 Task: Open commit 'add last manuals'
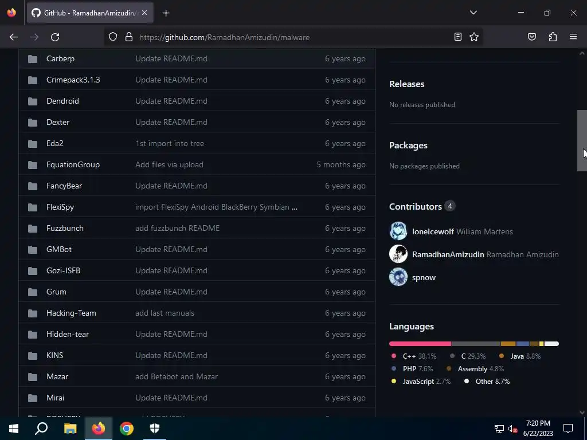165,313
